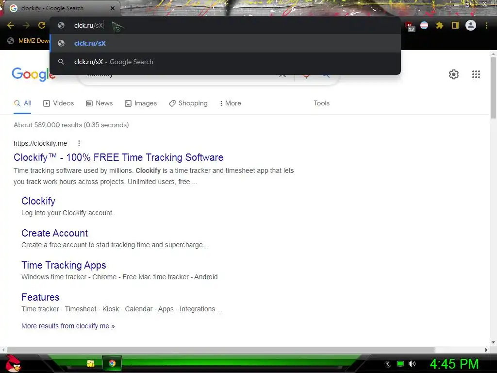Go back to previous page

tap(11, 25)
